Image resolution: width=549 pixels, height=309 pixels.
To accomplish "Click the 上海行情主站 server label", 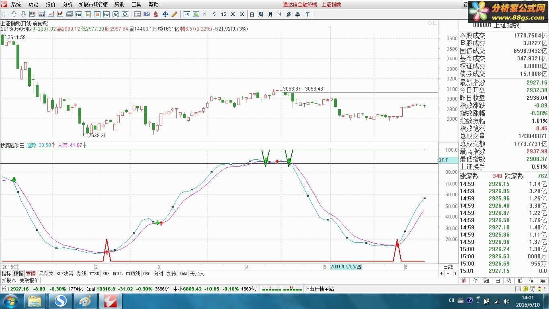I will [x=320, y=289].
